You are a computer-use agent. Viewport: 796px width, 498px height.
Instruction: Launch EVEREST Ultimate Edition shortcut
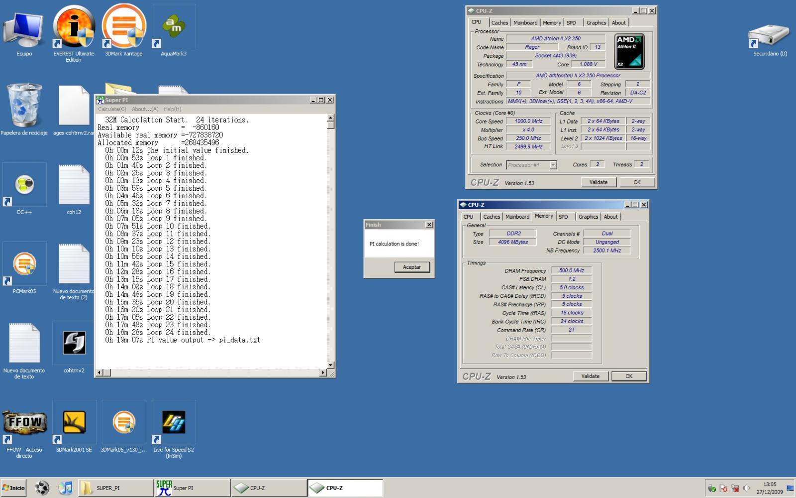[74, 33]
